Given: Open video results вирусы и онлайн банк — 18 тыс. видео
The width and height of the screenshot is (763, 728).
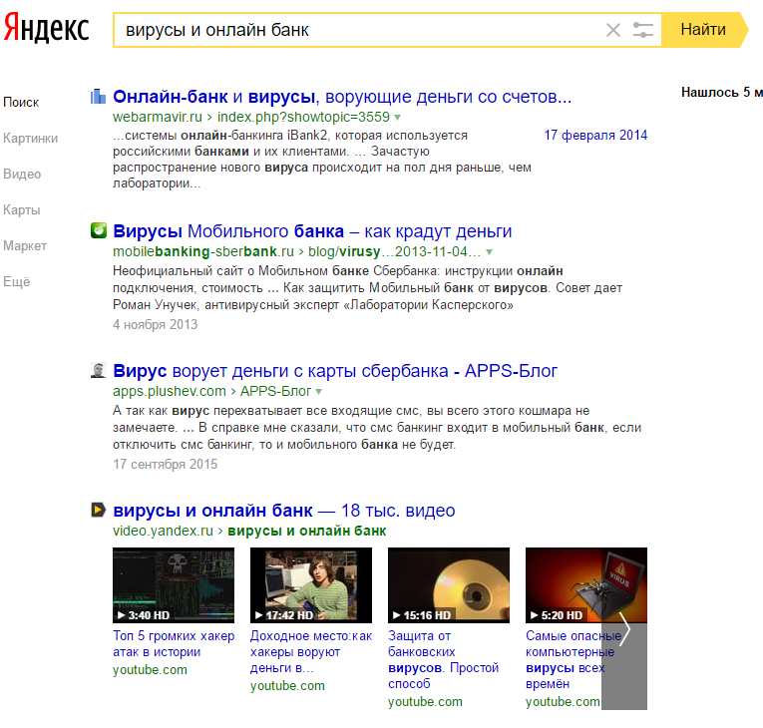Looking at the screenshot, I should click(284, 511).
